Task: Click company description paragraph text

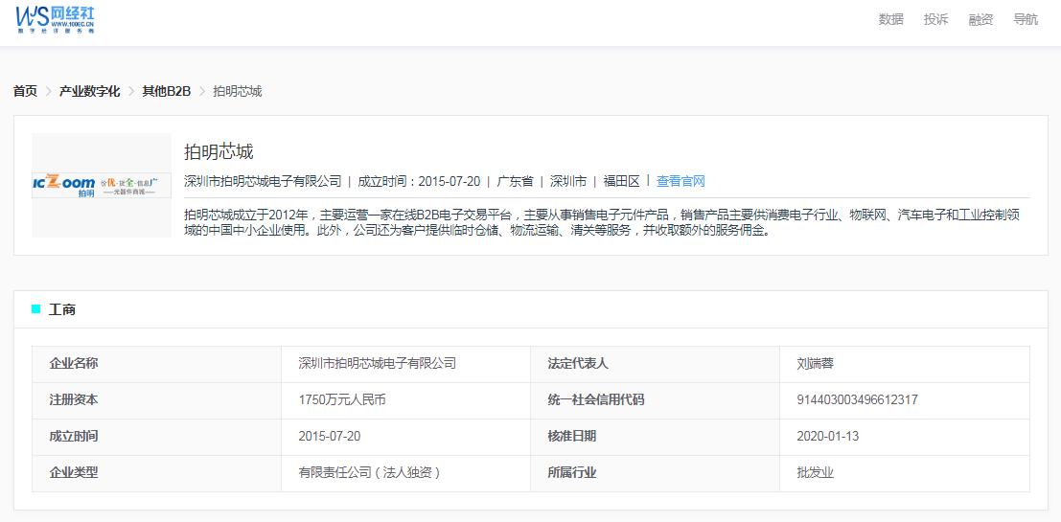Action: click(x=602, y=223)
